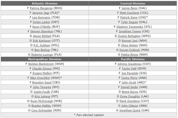178x118 pixels.
Task: Open John Tavares player link
Action: [x=42, y=87]
